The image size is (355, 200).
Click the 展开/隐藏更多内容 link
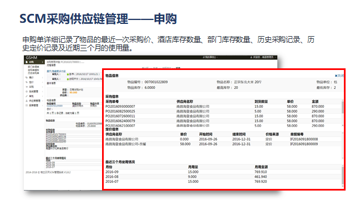[56, 71]
